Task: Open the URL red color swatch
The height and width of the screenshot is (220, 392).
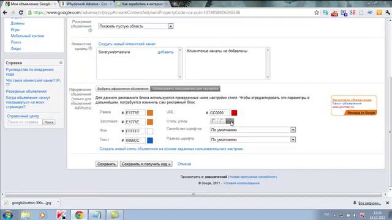Action: [234, 112]
